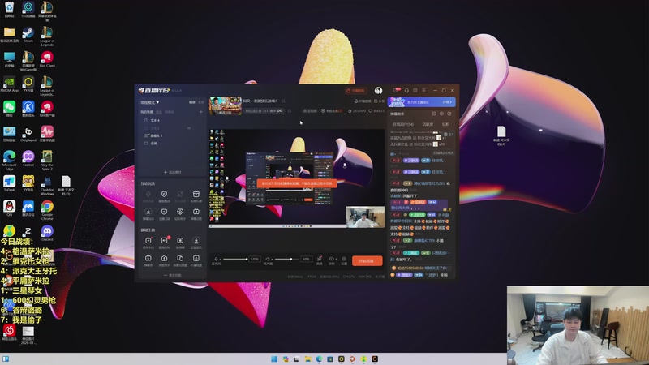Click the 分享 share button
Image resolution: width=649 pixels, height=365 pixels.
tap(379, 101)
